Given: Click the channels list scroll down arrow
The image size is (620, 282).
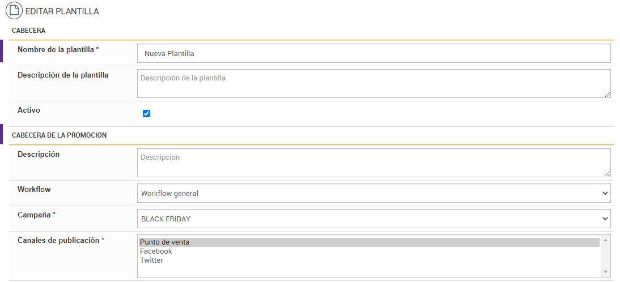Looking at the screenshot, I should [x=606, y=272].
